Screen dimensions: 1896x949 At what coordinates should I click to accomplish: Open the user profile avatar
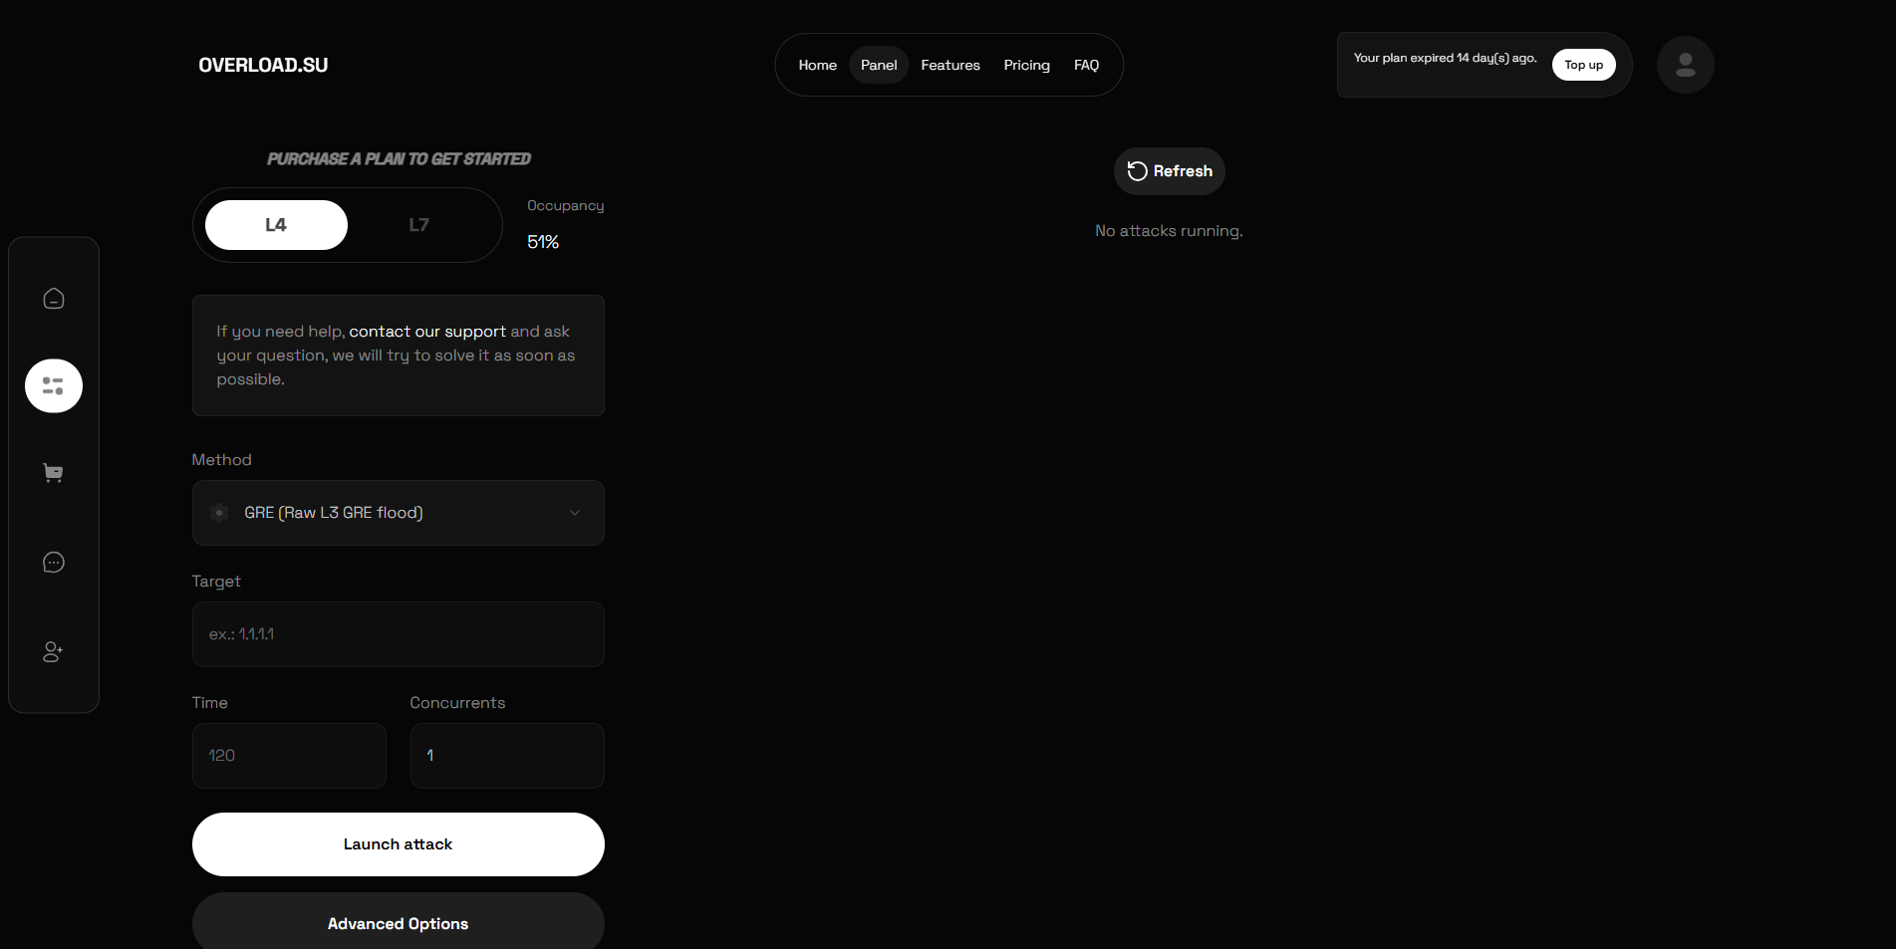(1685, 65)
